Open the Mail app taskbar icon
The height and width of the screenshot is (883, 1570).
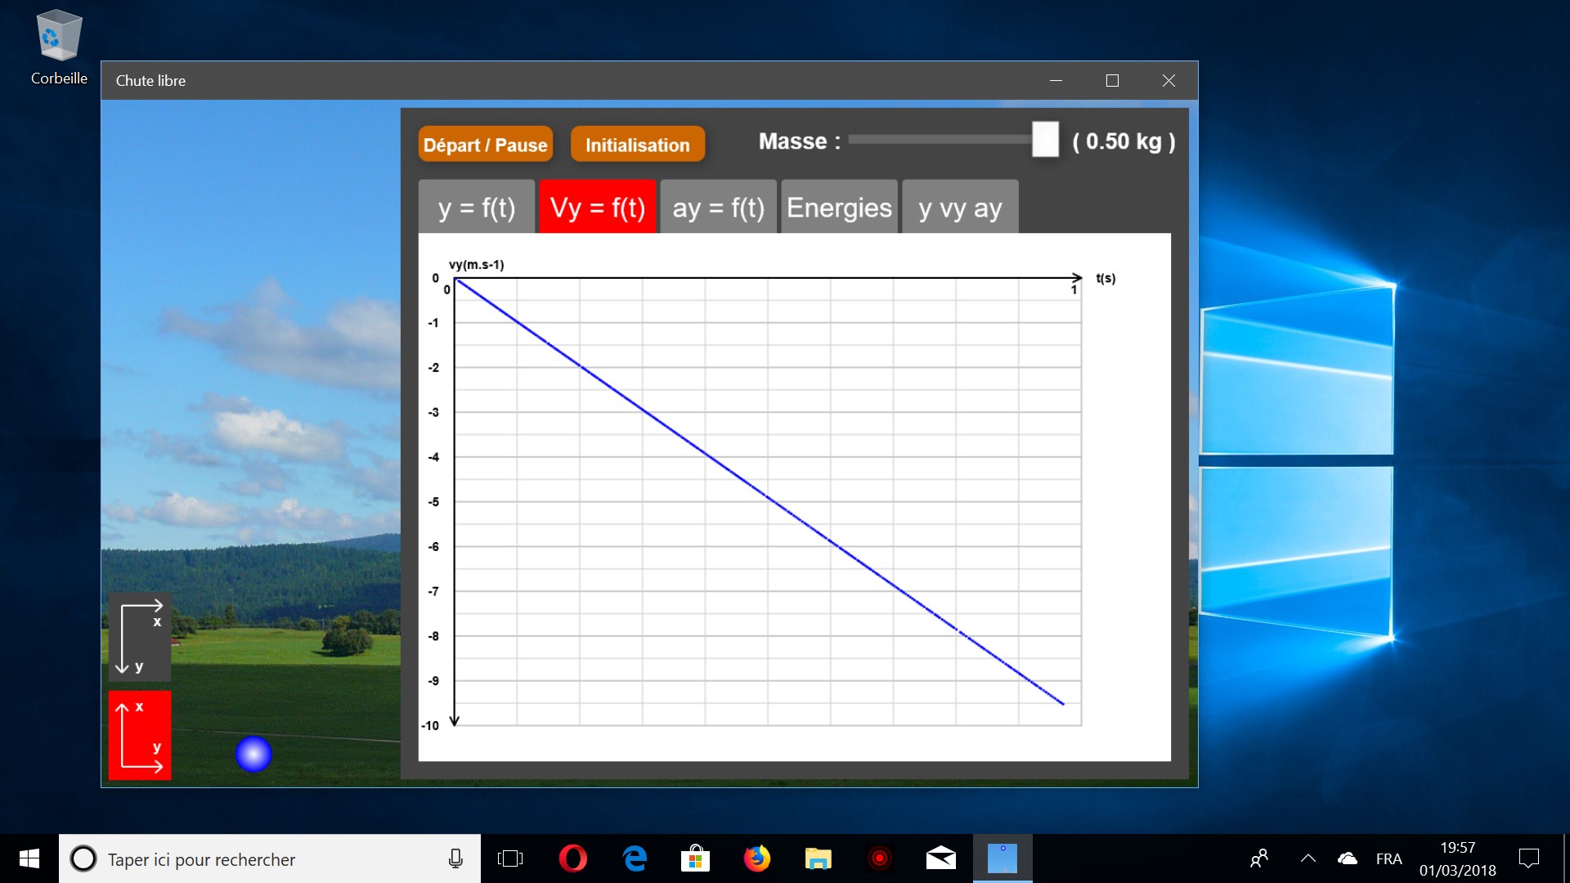point(940,858)
